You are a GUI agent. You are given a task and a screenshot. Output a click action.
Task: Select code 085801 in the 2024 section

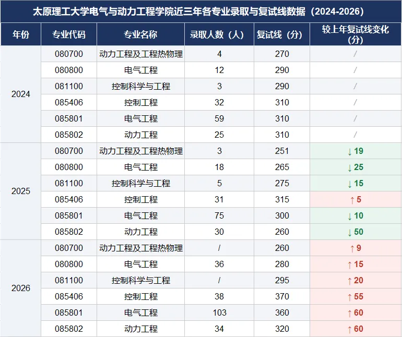[x=69, y=118]
